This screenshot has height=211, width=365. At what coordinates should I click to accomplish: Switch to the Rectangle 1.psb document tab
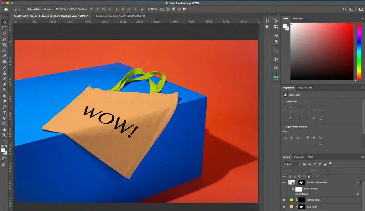click(120, 16)
